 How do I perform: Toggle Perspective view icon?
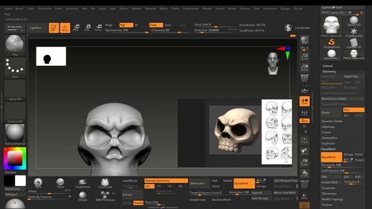coord(305,78)
